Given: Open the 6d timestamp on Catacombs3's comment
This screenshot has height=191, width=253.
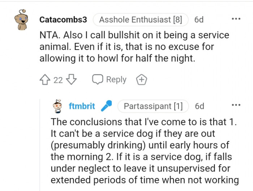Looking at the screenshot, I should point(199,20).
